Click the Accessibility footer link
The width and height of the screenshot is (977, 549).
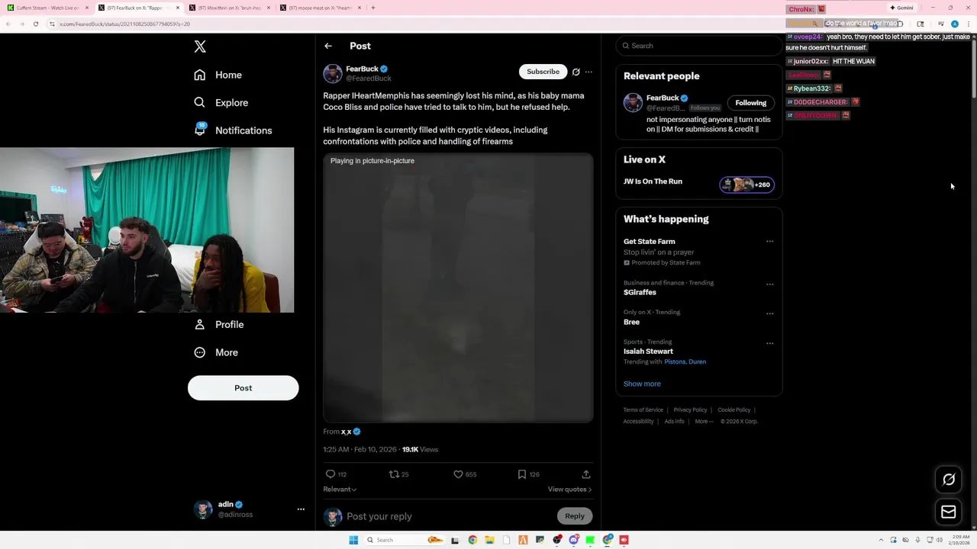coord(638,422)
